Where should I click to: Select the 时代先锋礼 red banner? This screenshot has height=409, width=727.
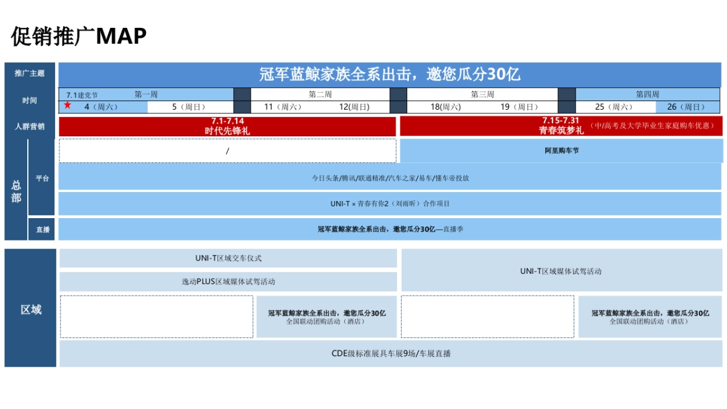(x=228, y=126)
